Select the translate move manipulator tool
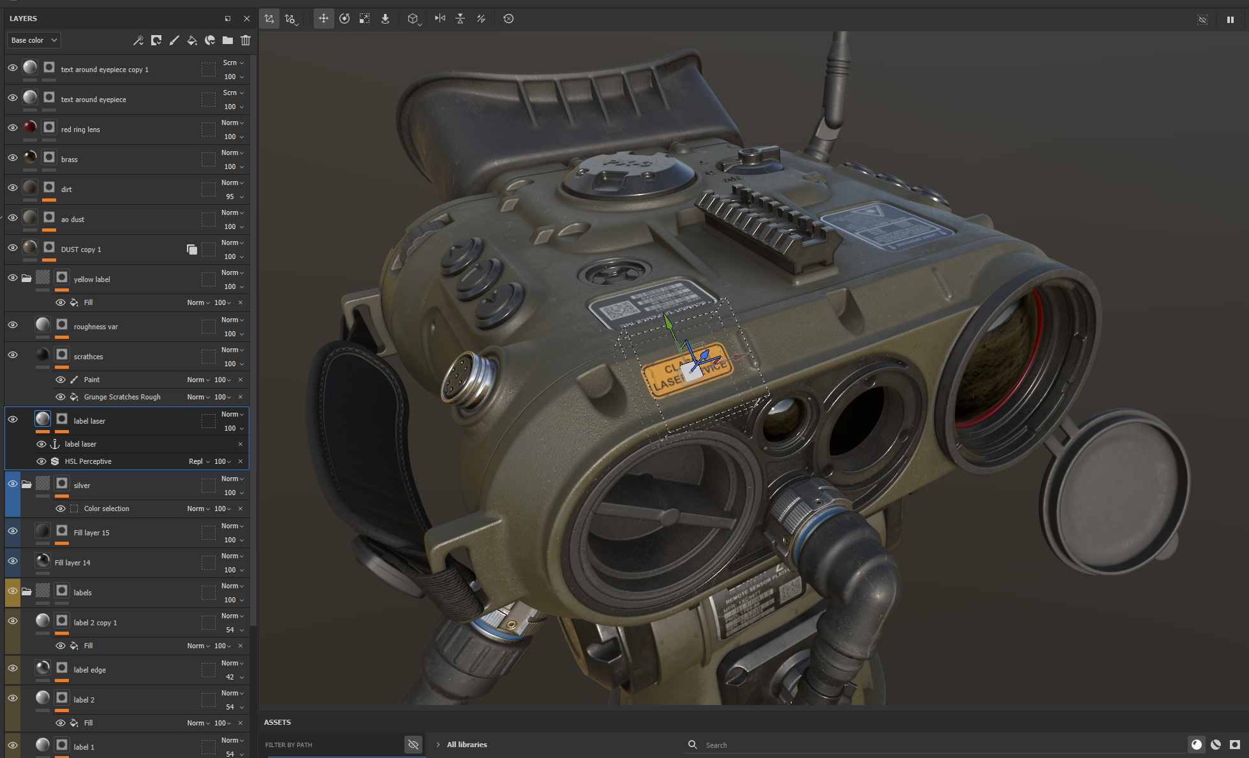Viewport: 1249px width, 758px height. click(x=323, y=19)
